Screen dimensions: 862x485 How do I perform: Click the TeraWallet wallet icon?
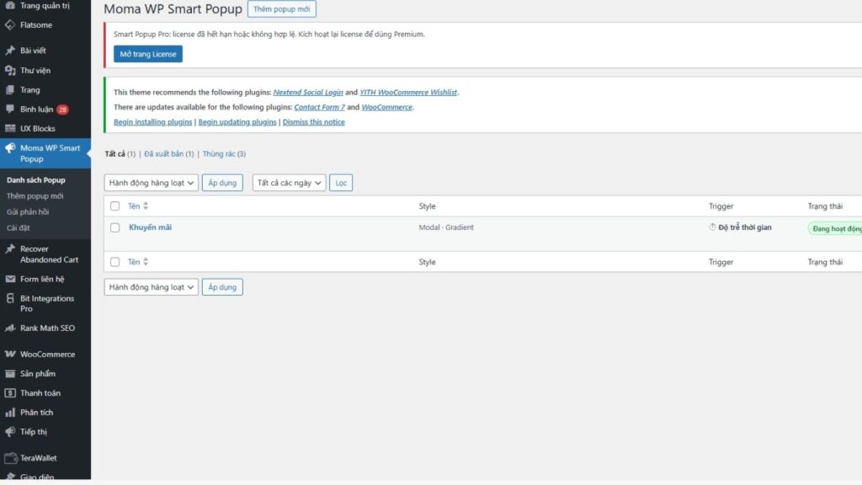(10, 457)
